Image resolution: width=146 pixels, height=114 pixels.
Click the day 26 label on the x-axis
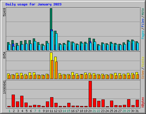[x=115, y=111]
